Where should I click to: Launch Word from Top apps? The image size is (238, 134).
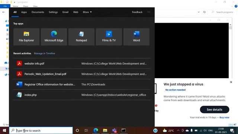pos(136,37)
